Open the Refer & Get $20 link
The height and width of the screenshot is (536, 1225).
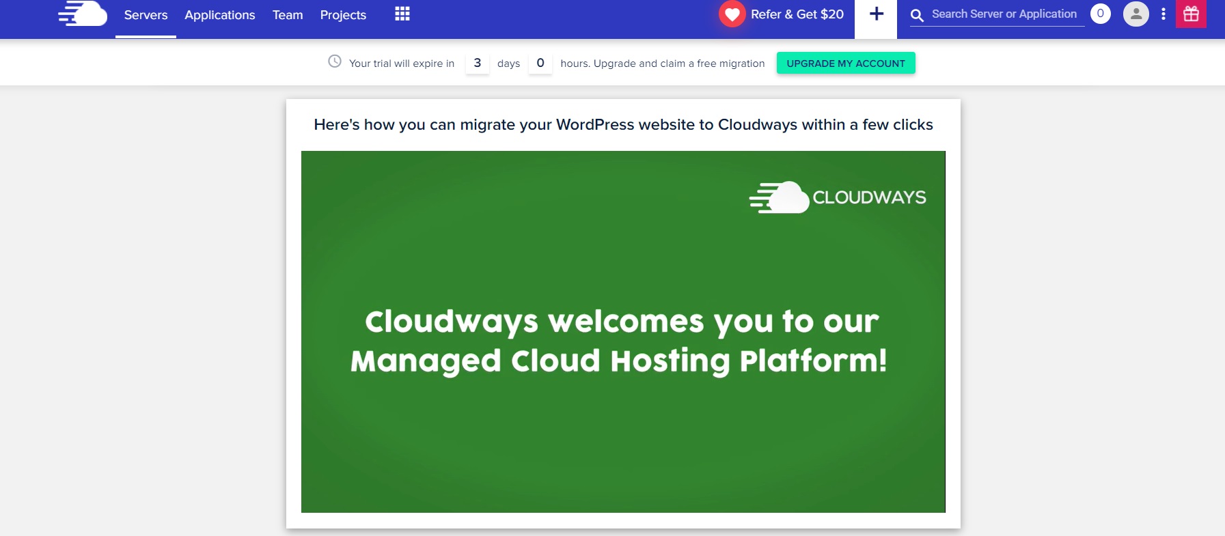point(797,14)
